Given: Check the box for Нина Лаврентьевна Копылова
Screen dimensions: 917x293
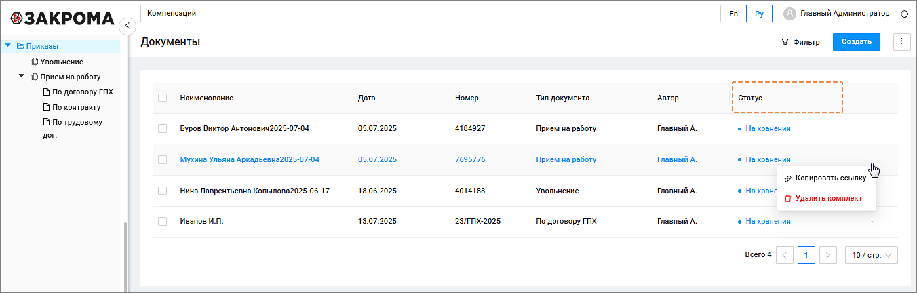Looking at the screenshot, I should [162, 191].
